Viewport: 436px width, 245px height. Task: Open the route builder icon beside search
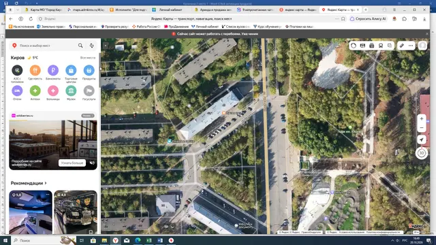[x=92, y=46]
